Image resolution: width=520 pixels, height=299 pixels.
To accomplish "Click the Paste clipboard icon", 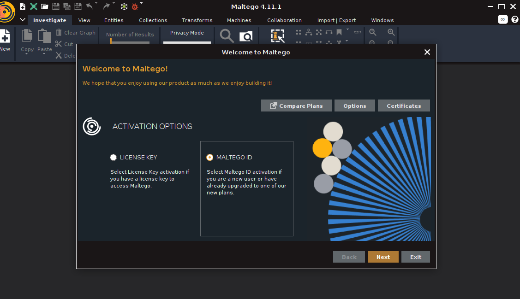I will (x=44, y=35).
